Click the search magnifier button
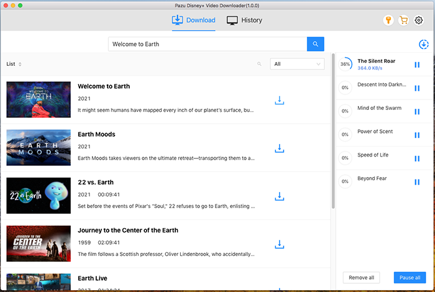Screen dimensions: 435x292 click(315, 44)
